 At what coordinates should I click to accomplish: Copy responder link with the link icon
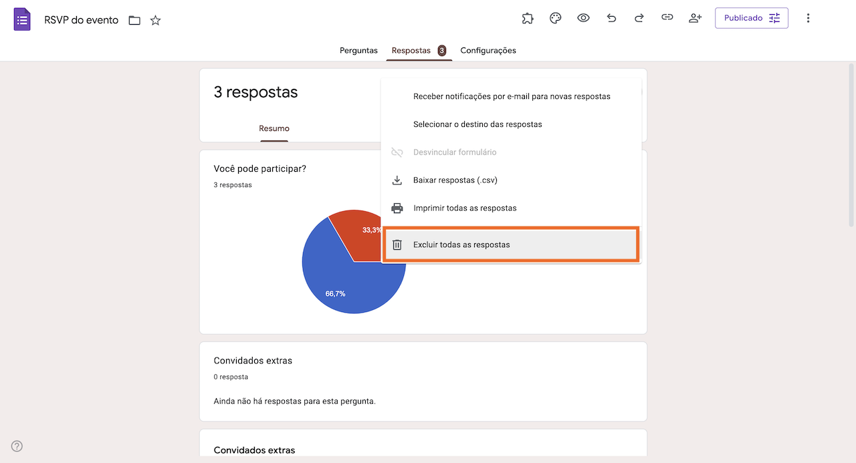pos(667,18)
